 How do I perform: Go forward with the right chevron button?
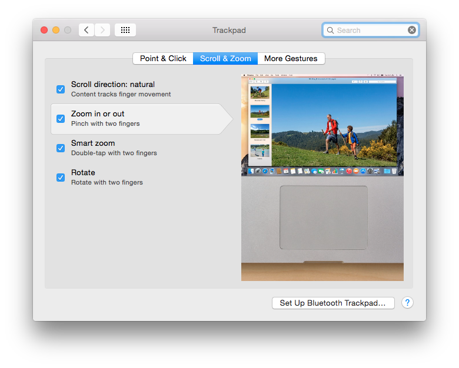[102, 30]
